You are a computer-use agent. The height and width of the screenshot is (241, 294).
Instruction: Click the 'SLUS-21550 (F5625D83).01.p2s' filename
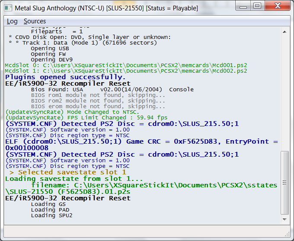click(x=68, y=192)
